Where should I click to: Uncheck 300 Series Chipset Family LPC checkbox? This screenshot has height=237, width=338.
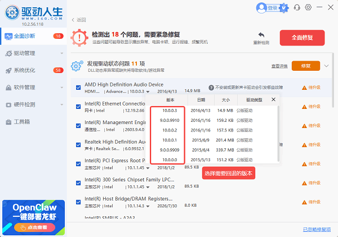(78, 183)
